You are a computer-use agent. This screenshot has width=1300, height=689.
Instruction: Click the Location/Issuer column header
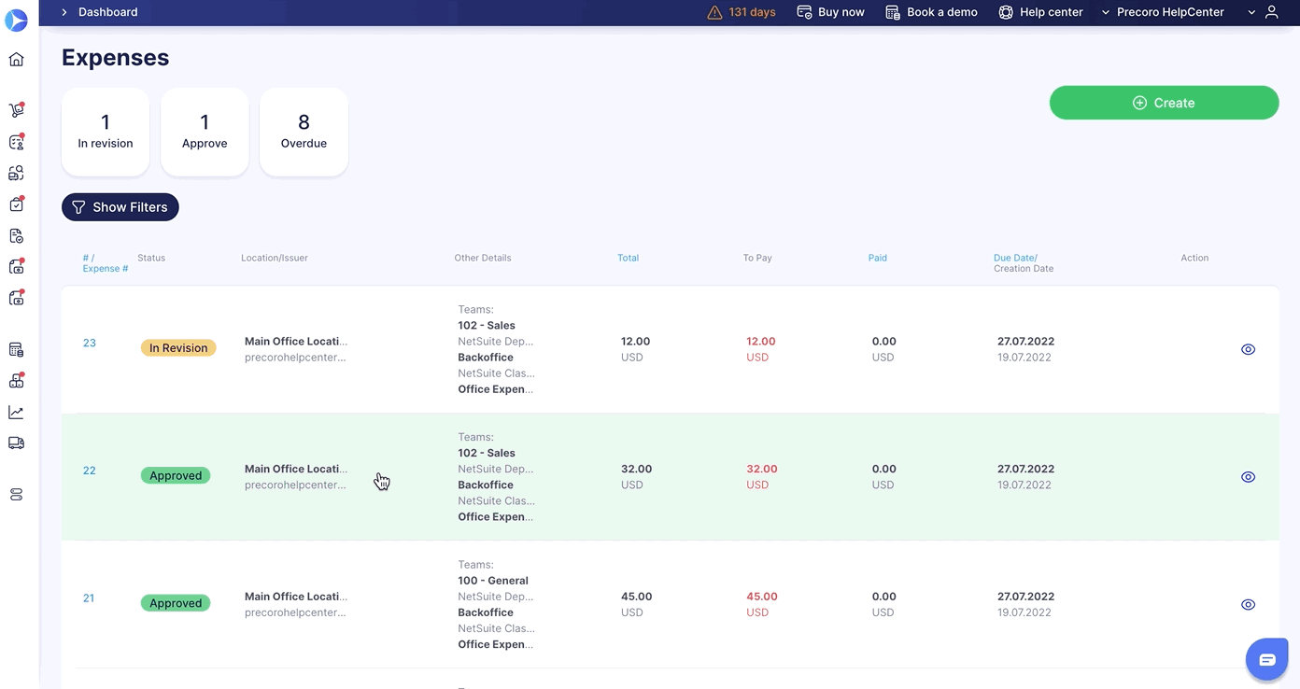coord(275,258)
